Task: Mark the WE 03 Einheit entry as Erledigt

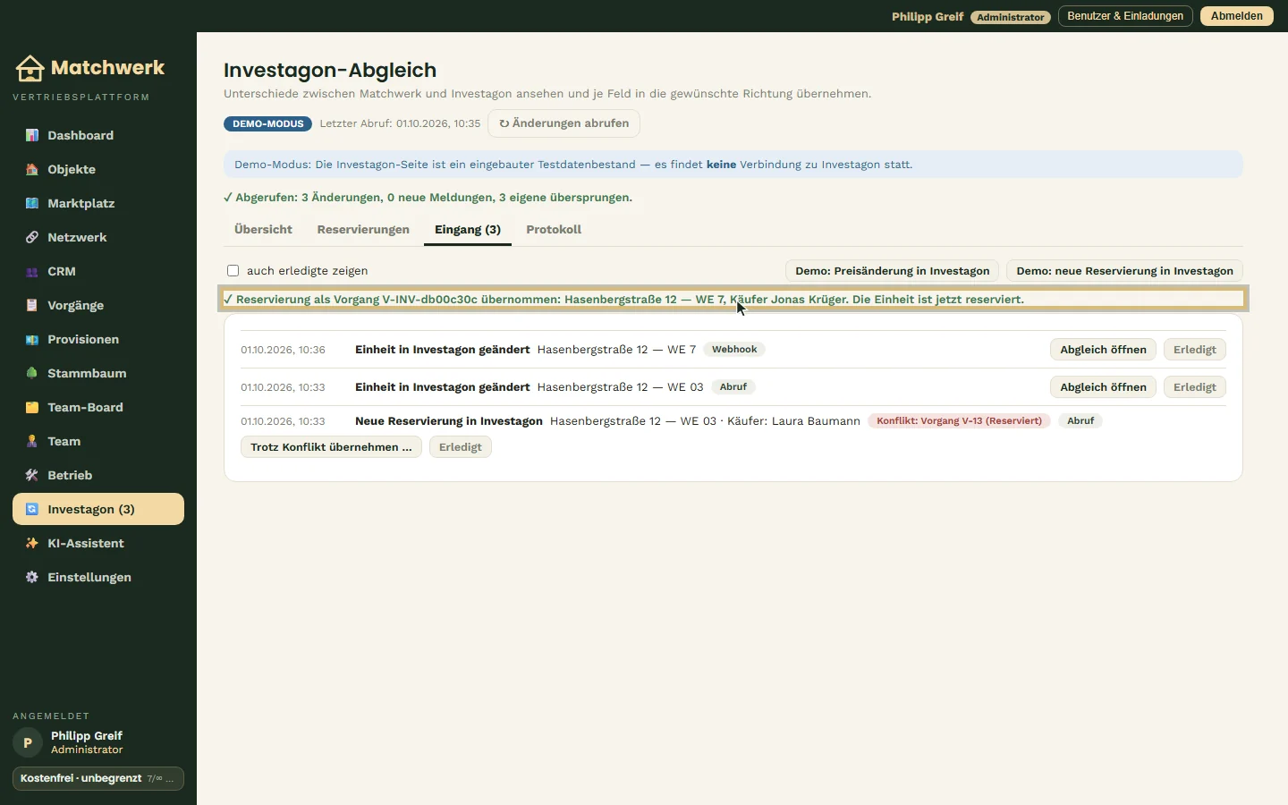Action: click(1194, 387)
